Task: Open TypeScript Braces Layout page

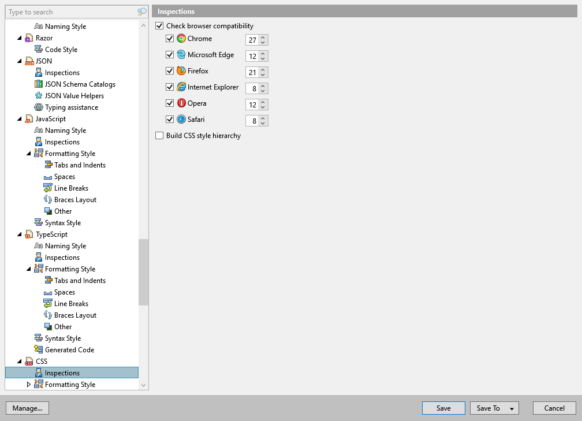Action: (x=75, y=315)
